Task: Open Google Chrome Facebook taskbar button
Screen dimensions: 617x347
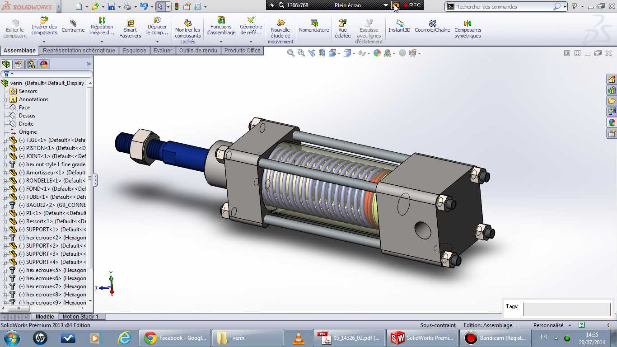Action: click(x=175, y=338)
